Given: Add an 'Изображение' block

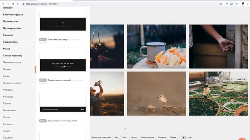Looking at the screenshot, I should (x=148, y=137).
